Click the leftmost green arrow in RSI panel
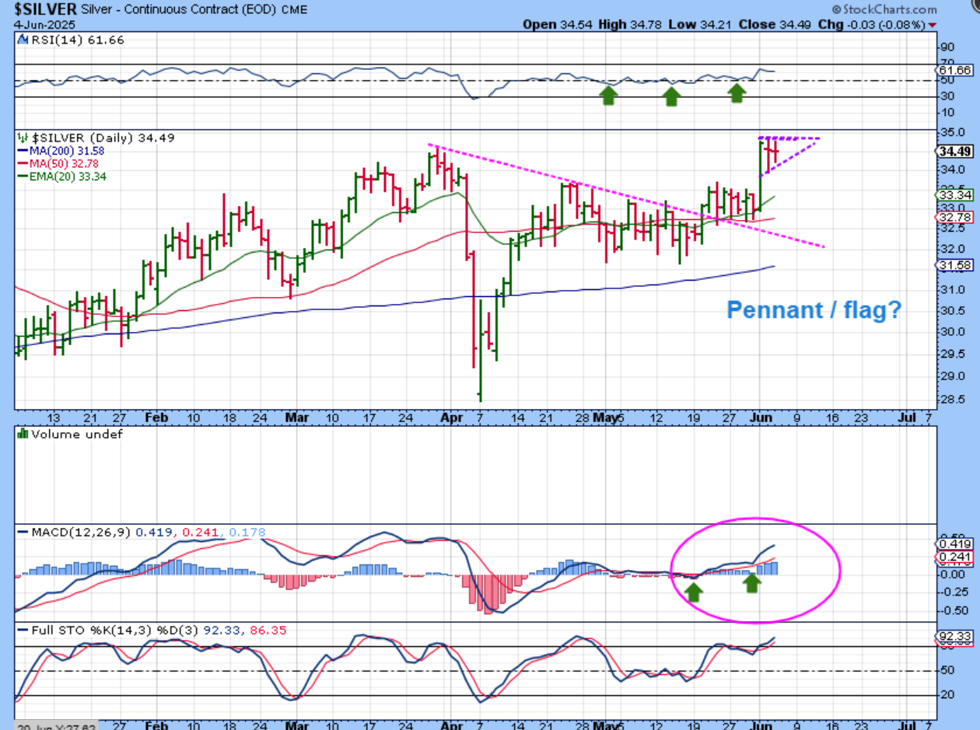 coord(608,96)
